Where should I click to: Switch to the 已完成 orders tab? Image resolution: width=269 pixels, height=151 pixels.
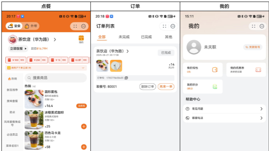146,37
